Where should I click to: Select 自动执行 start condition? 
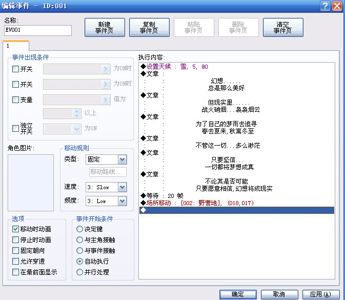pyautogui.click(x=79, y=261)
